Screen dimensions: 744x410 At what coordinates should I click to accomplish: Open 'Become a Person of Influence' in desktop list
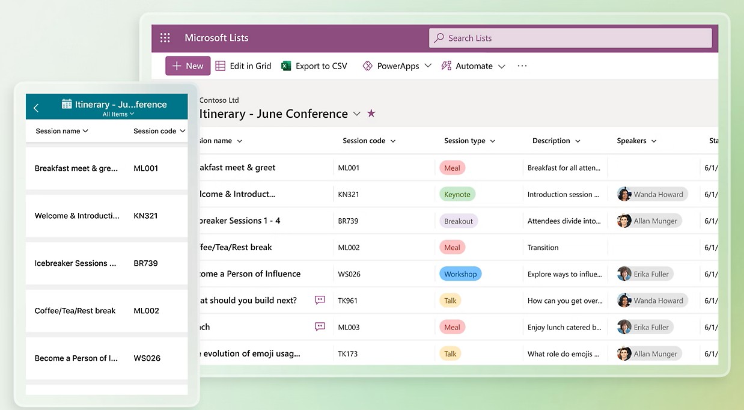click(249, 274)
